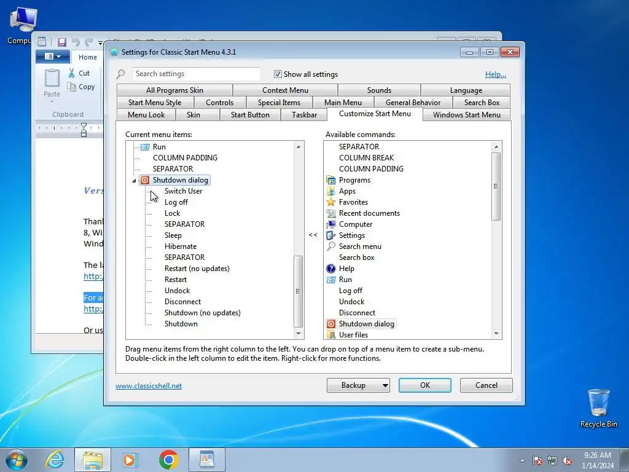Open the Start Button tab

(x=251, y=115)
